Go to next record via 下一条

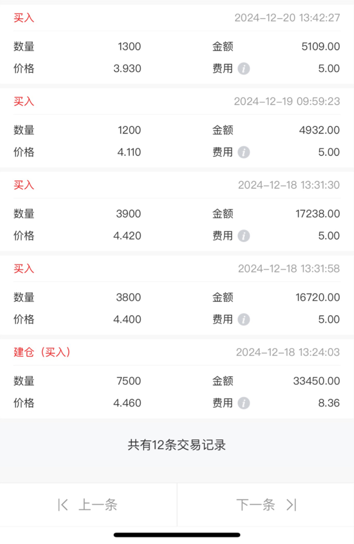click(266, 505)
